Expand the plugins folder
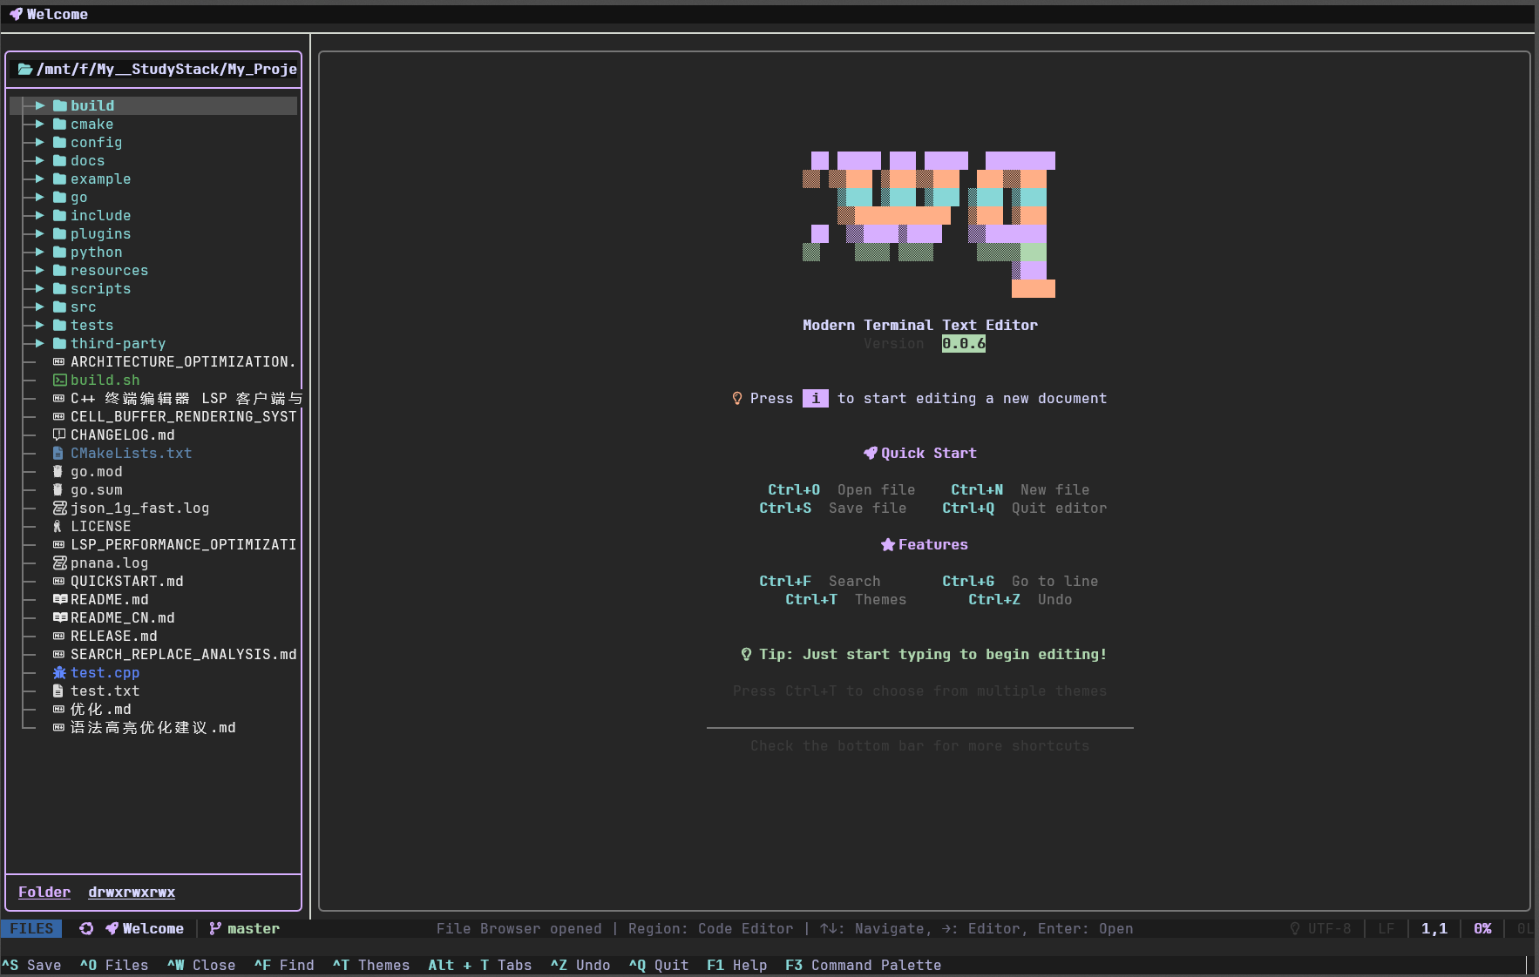This screenshot has height=977, width=1539. (x=40, y=233)
